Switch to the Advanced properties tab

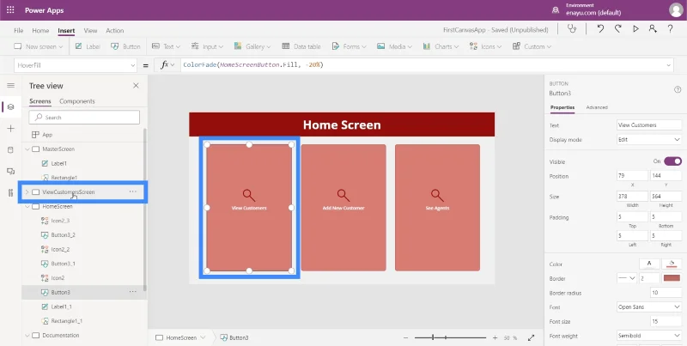click(597, 107)
